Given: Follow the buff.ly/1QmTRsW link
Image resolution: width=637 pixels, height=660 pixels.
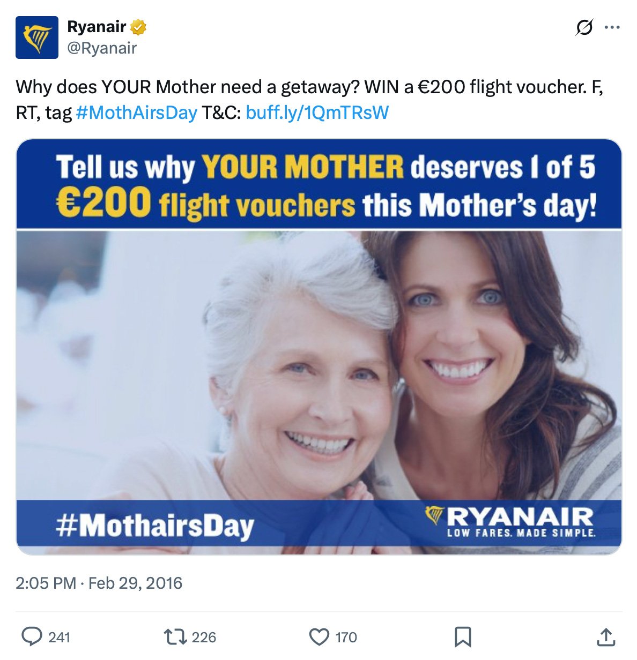Looking at the screenshot, I should [318, 112].
